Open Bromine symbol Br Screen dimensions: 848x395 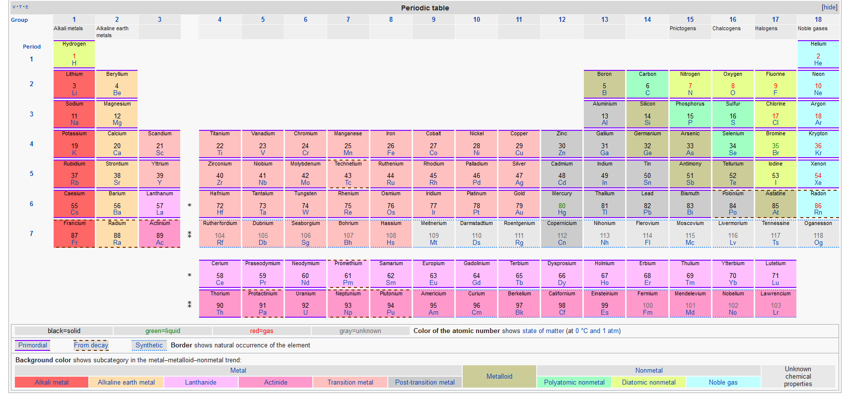tap(776, 153)
